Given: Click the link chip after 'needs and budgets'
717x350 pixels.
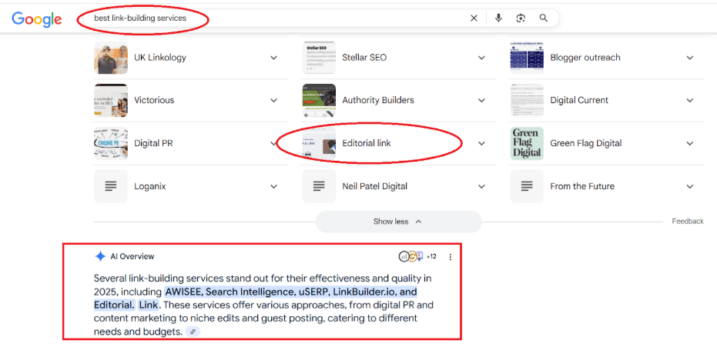Looking at the screenshot, I should pos(193,332).
